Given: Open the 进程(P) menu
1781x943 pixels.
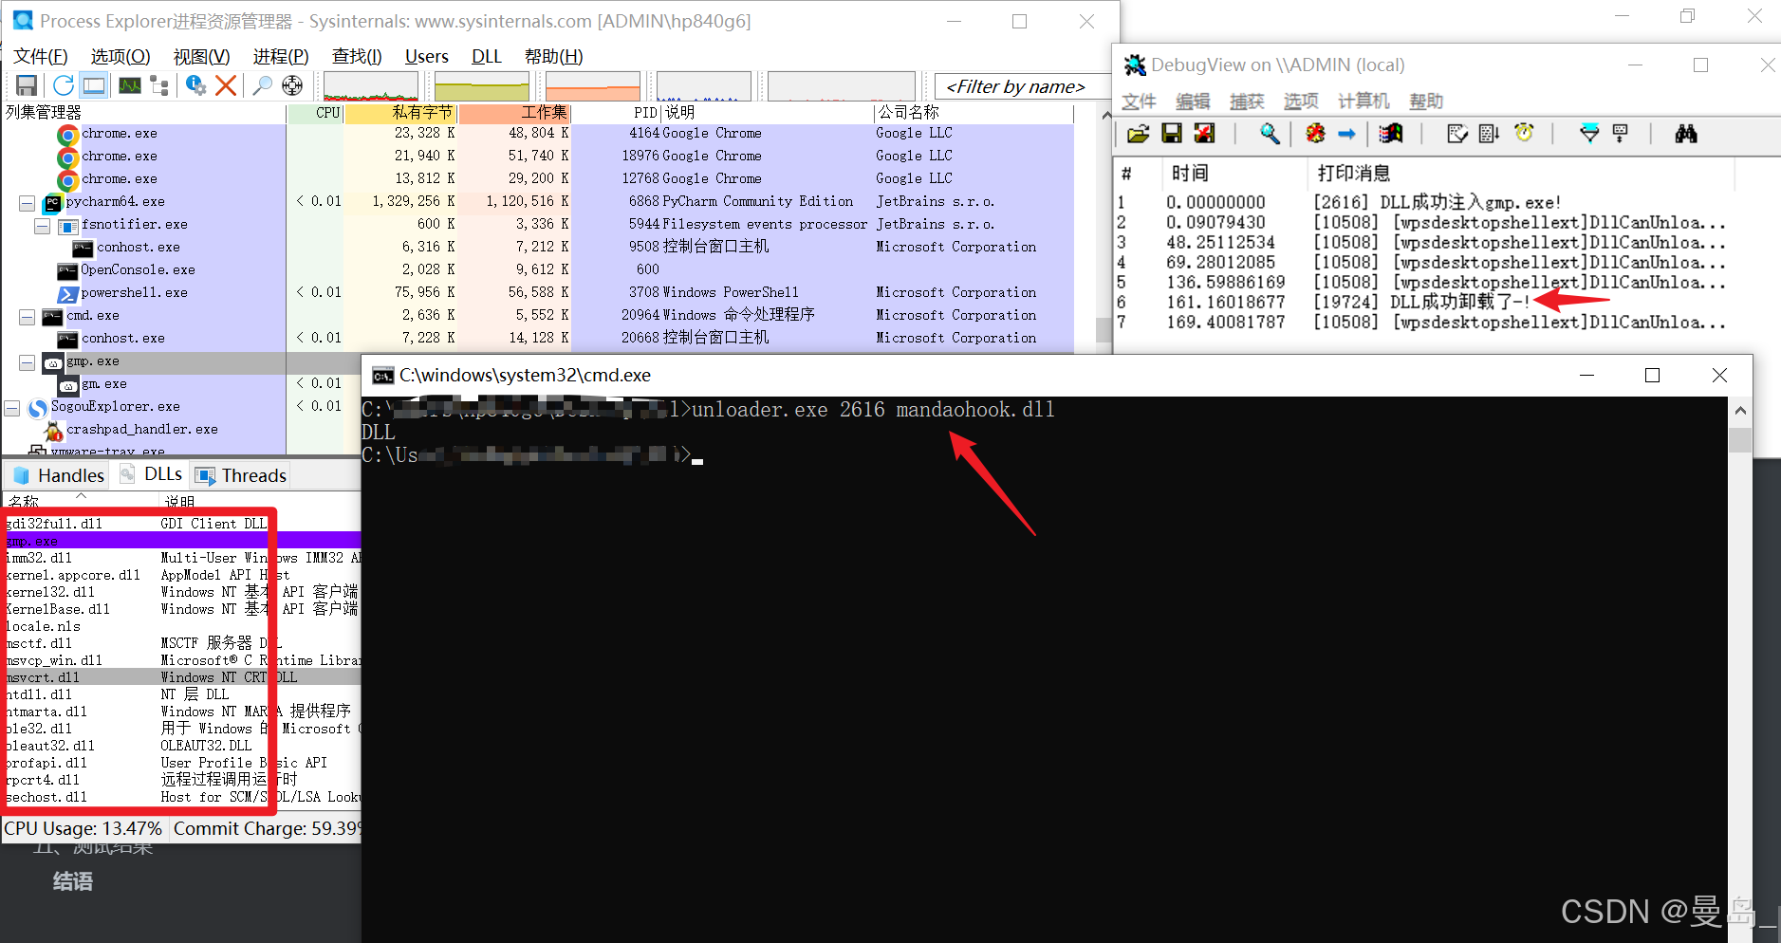Looking at the screenshot, I should point(281,56).
